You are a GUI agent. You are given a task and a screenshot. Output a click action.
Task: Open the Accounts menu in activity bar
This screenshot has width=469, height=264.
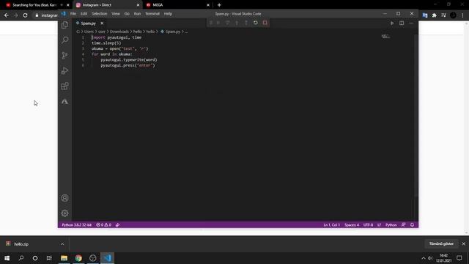click(x=64, y=198)
